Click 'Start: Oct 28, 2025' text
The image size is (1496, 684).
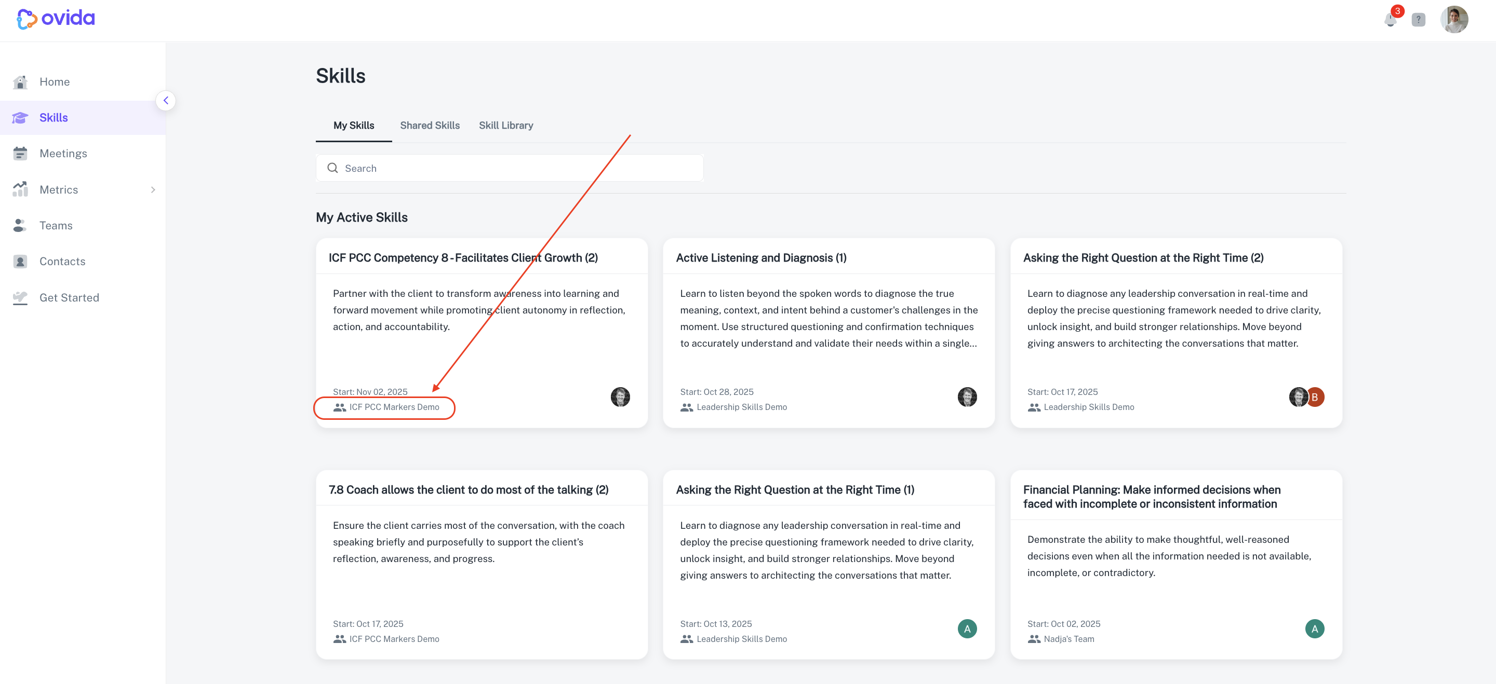pos(717,392)
